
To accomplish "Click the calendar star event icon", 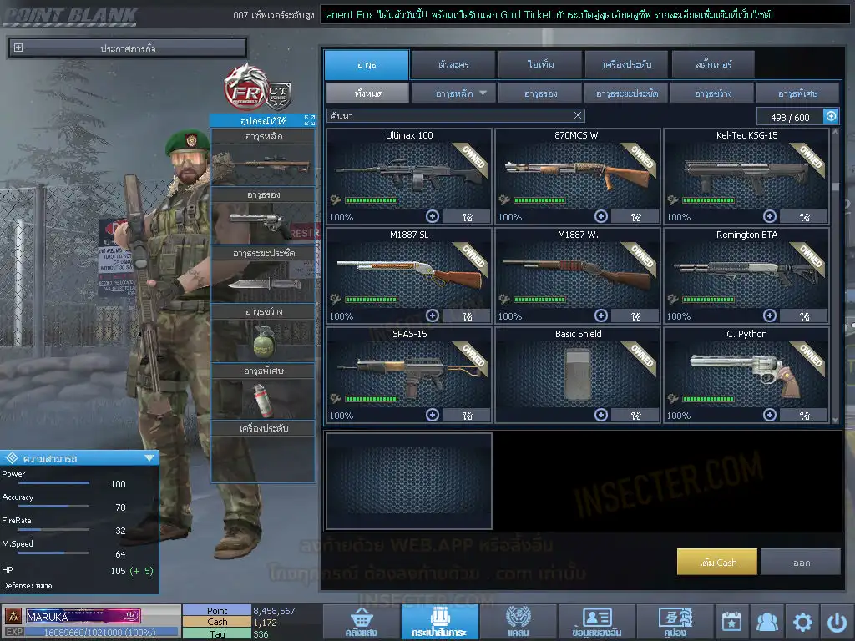I will click(x=731, y=622).
